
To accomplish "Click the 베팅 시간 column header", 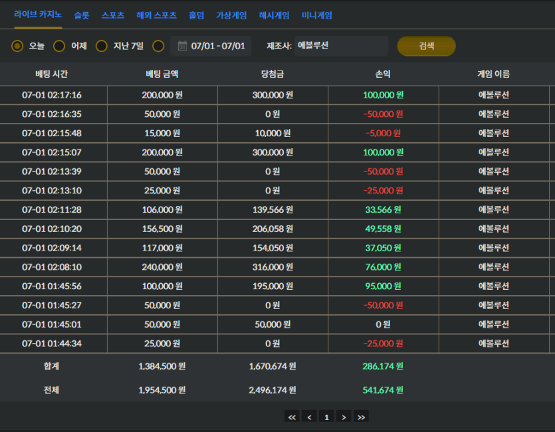I will tap(52, 74).
